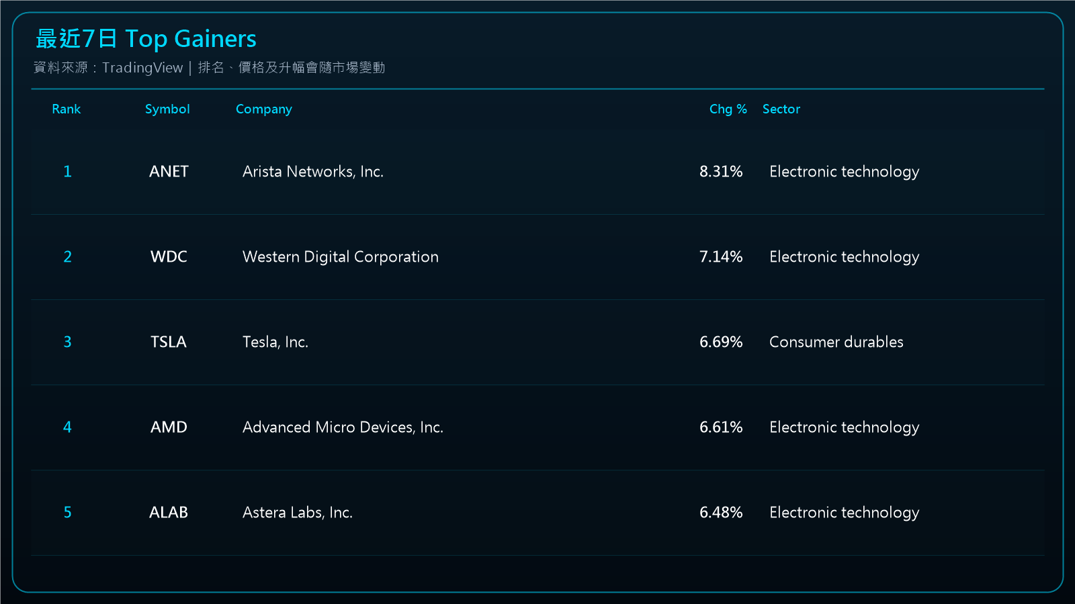Open Advanced Micro Devices, Inc. entry
Screen dimensions: 1075x604
pyautogui.click(x=343, y=427)
